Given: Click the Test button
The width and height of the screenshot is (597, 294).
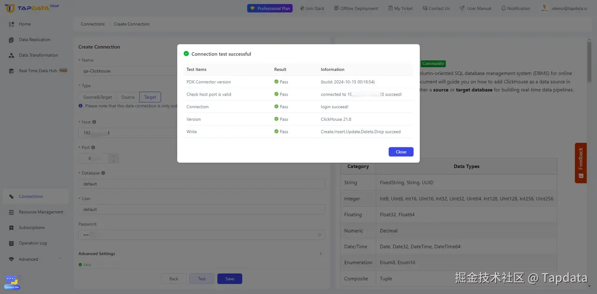Looking at the screenshot, I should pyautogui.click(x=201, y=279).
